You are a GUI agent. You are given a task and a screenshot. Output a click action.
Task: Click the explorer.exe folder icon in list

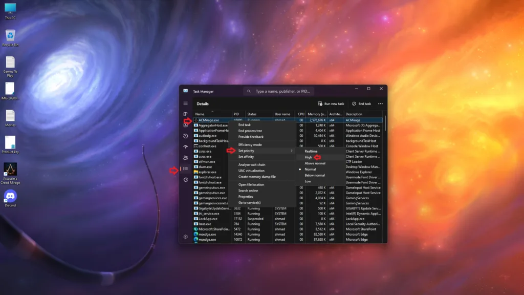point(196,172)
